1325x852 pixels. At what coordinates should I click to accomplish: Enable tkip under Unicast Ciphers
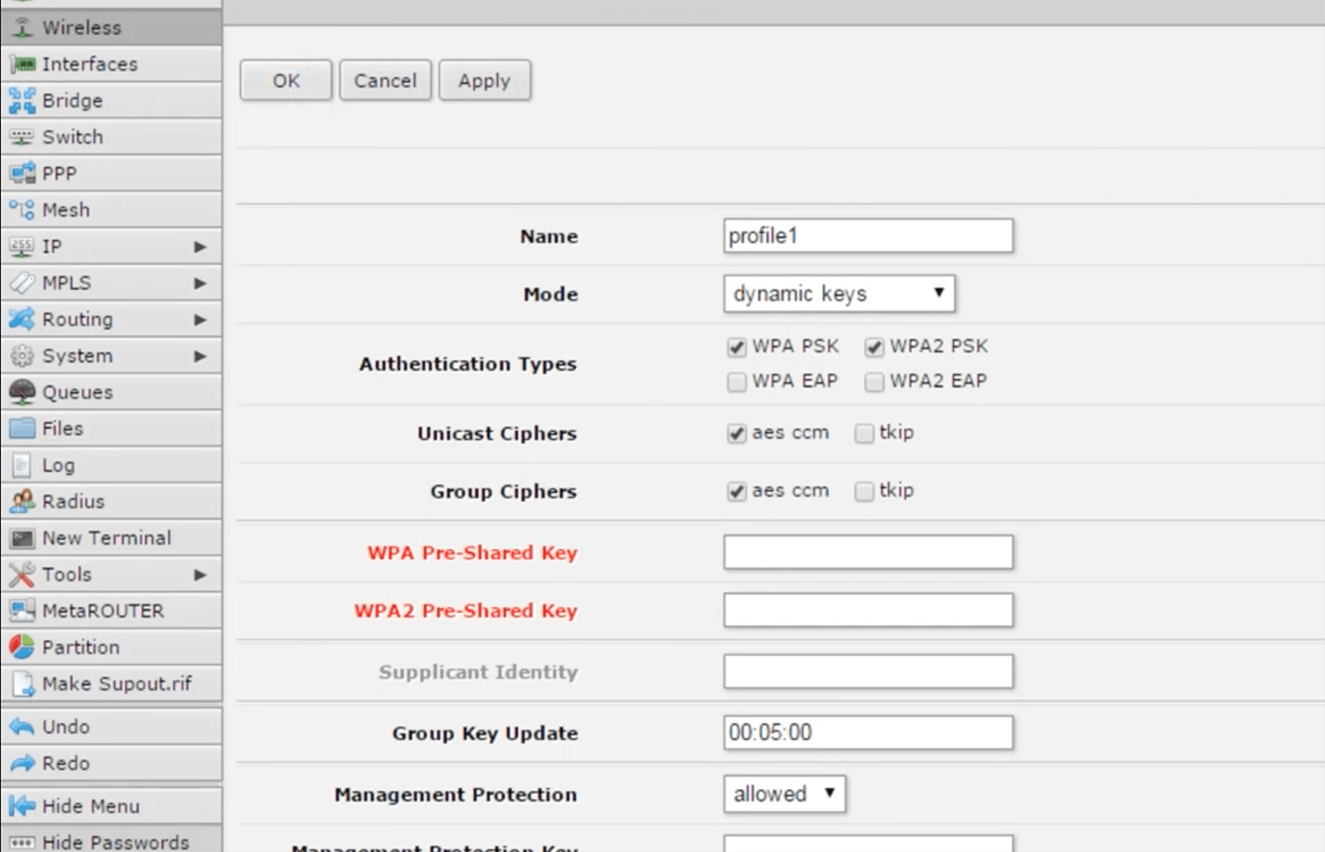864,433
